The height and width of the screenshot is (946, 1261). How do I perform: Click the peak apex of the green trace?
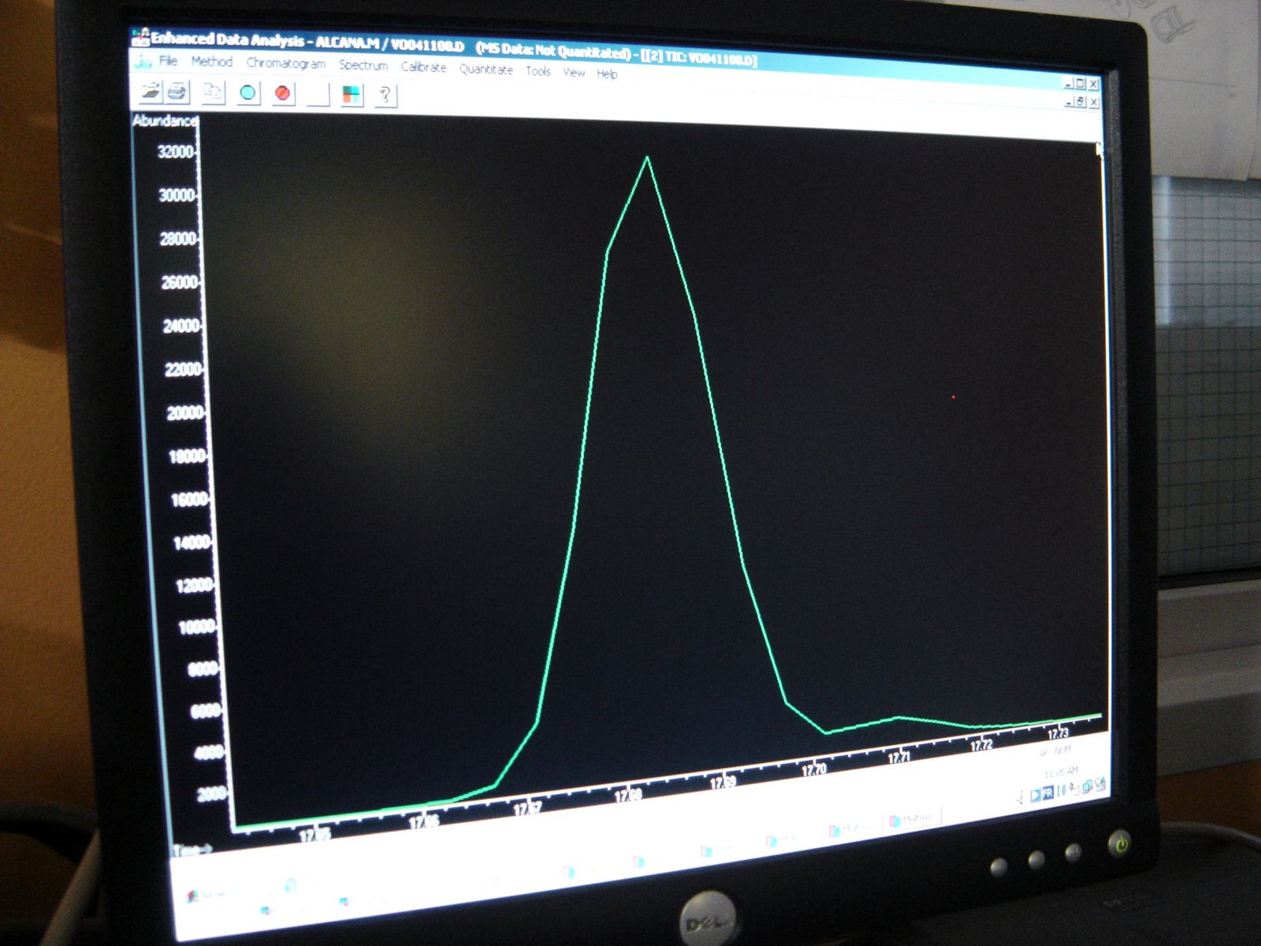647,158
